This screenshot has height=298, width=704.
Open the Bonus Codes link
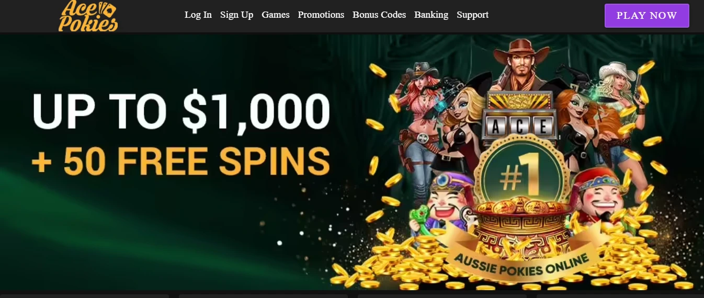click(x=379, y=15)
